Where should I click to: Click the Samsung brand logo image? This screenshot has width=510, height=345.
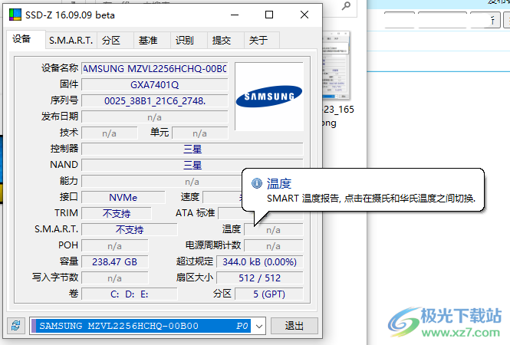[x=269, y=97]
